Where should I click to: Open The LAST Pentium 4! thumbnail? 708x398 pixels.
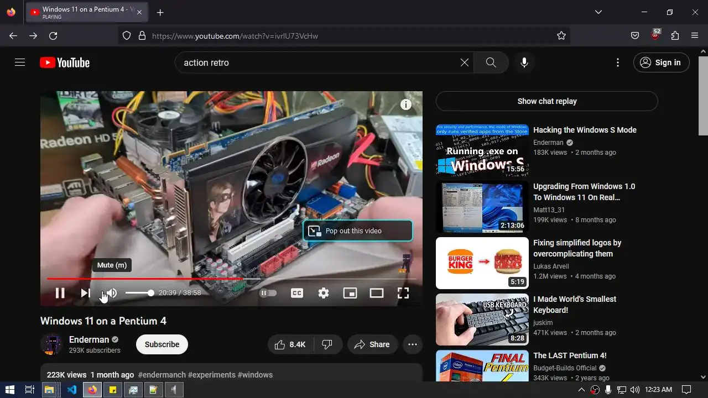482,366
